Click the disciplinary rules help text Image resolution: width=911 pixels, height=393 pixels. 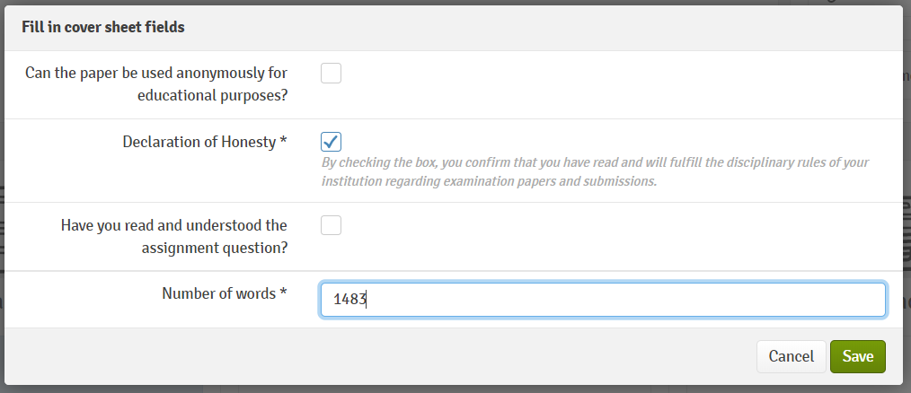595,171
